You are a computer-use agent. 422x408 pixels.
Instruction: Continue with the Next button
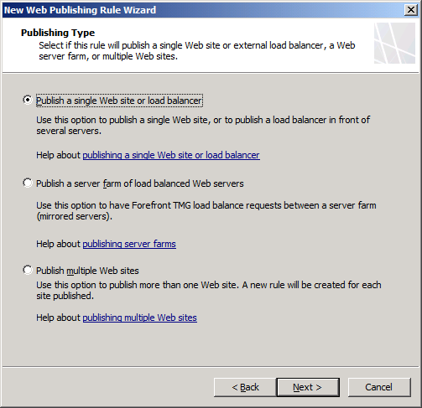(x=308, y=387)
